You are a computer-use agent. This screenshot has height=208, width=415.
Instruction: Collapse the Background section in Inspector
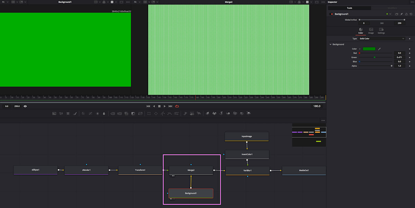(330, 44)
